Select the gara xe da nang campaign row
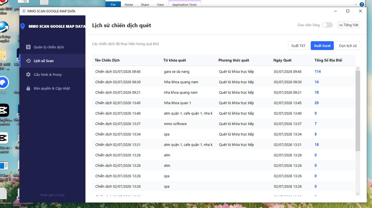Image resolution: width=372 pixels, height=208 pixels. pyautogui.click(x=224, y=71)
